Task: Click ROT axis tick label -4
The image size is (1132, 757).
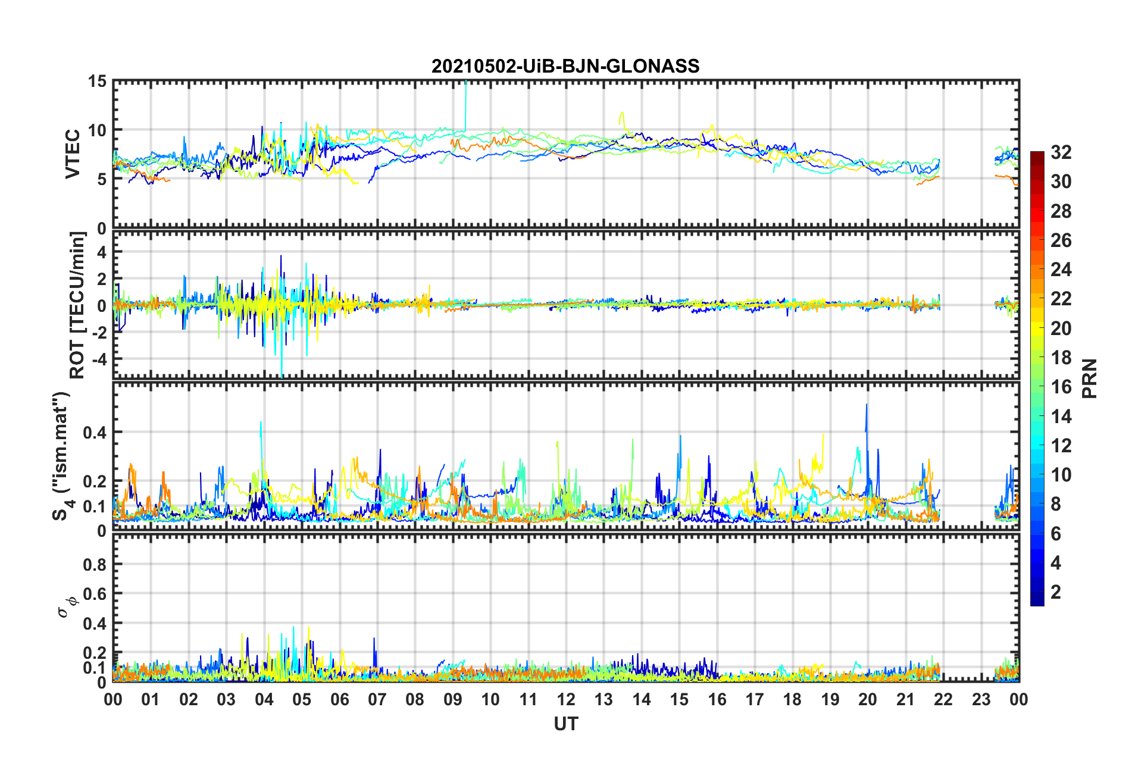Action: tap(99, 359)
